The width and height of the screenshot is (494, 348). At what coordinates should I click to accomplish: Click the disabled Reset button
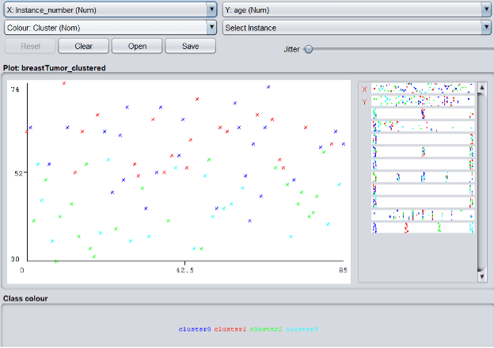tap(31, 46)
